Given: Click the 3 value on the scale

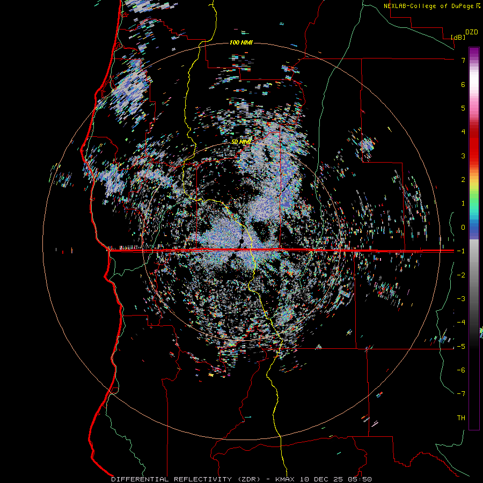Looking at the screenshot, I should point(463,156).
